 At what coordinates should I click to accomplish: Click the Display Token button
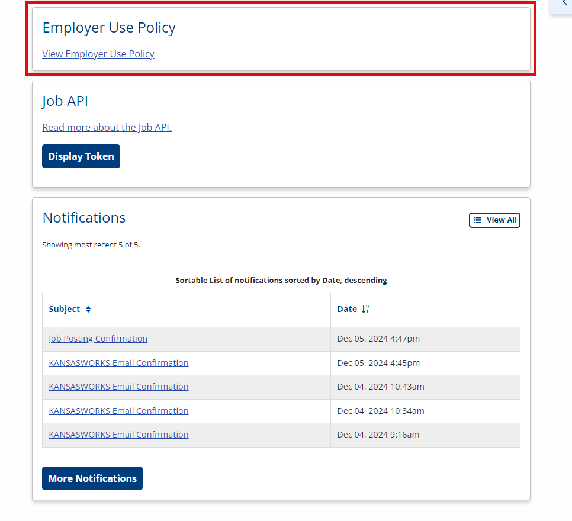point(81,156)
